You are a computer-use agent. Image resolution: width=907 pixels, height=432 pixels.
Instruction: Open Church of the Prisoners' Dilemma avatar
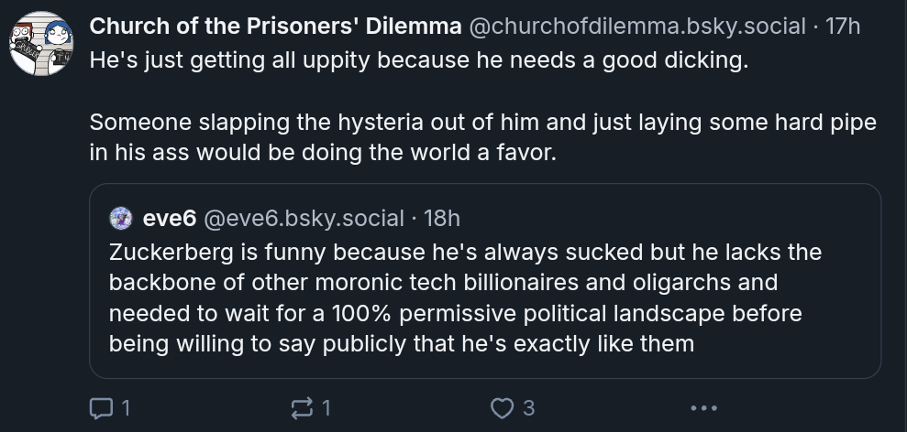click(x=41, y=43)
